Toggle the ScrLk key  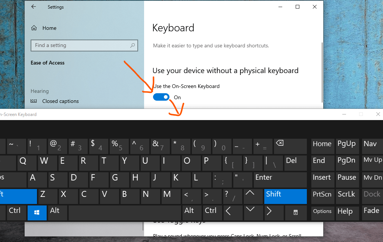coord(347,196)
